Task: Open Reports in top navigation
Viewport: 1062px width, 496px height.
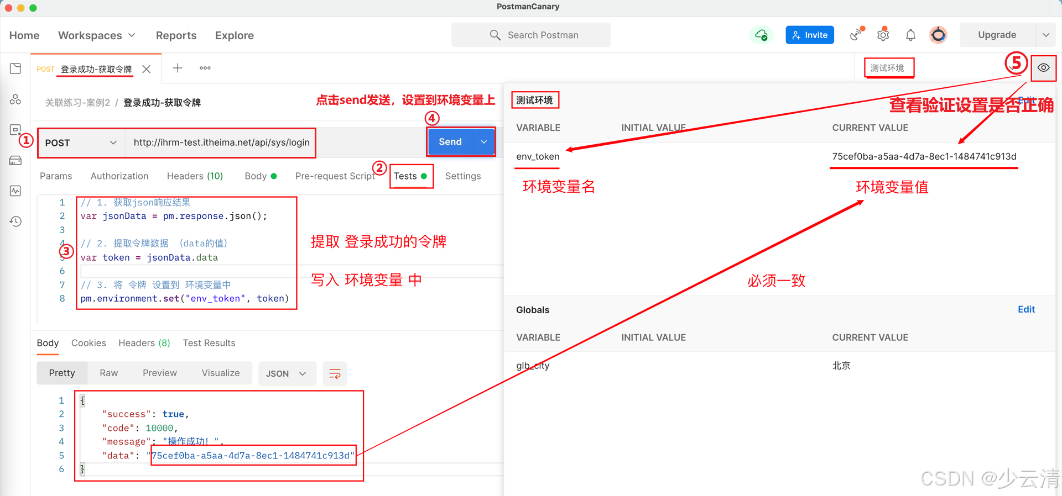Action: [x=176, y=35]
